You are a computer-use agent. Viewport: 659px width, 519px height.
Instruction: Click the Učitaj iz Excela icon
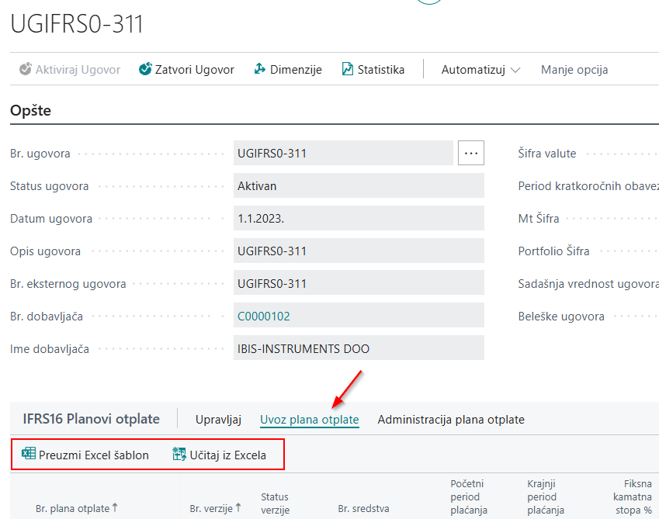click(x=179, y=454)
